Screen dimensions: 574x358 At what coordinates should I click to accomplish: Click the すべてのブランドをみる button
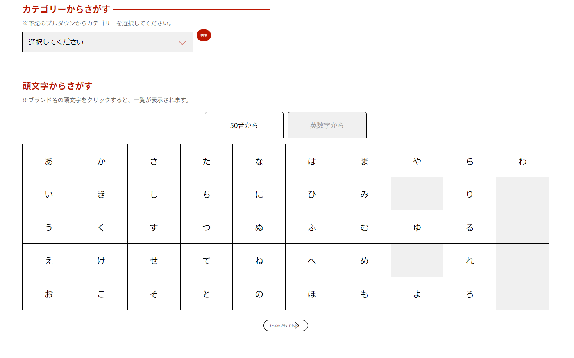(x=285, y=326)
